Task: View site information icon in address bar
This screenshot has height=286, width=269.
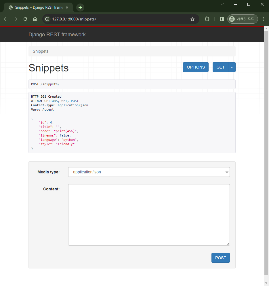Action: click(47, 19)
